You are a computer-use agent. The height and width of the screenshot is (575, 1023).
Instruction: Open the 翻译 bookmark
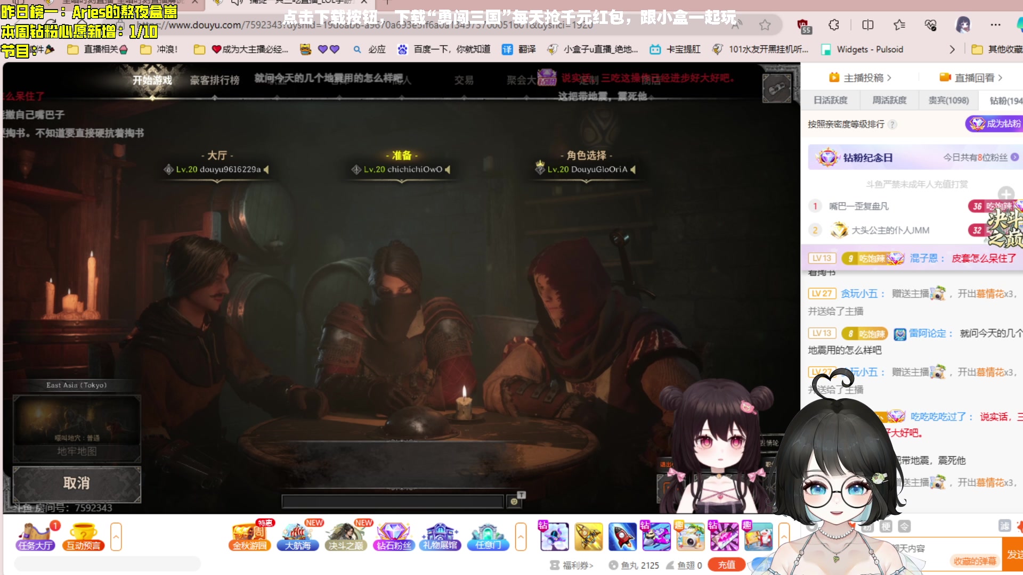pyautogui.click(x=519, y=50)
